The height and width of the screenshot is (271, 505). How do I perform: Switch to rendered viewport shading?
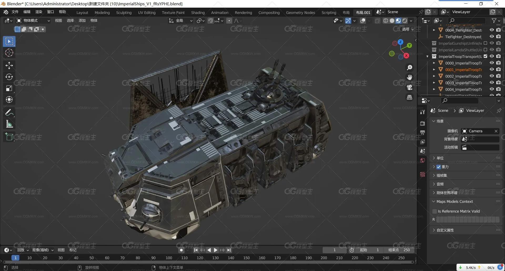point(405,21)
